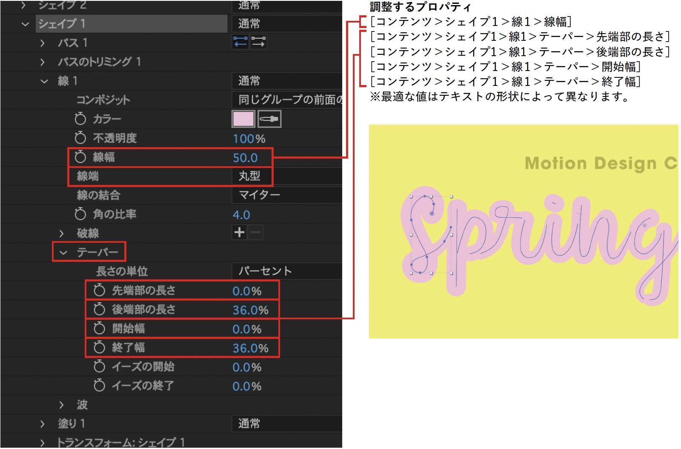Click the イーズの開始 value 0.0%
This screenshot has width=681, height=449.
[247, 367]
